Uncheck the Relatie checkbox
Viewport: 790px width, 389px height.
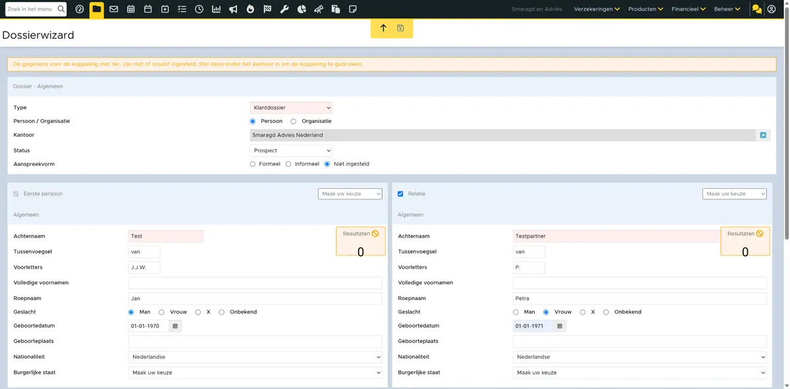pyautogui.click(x=401, y=194)
